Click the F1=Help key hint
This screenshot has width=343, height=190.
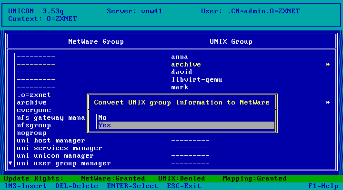(323, 186)
